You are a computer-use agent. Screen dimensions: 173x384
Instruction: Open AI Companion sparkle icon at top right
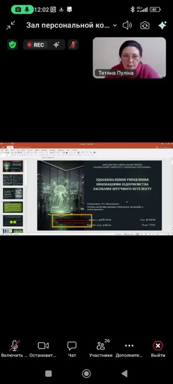coord(162,25)
